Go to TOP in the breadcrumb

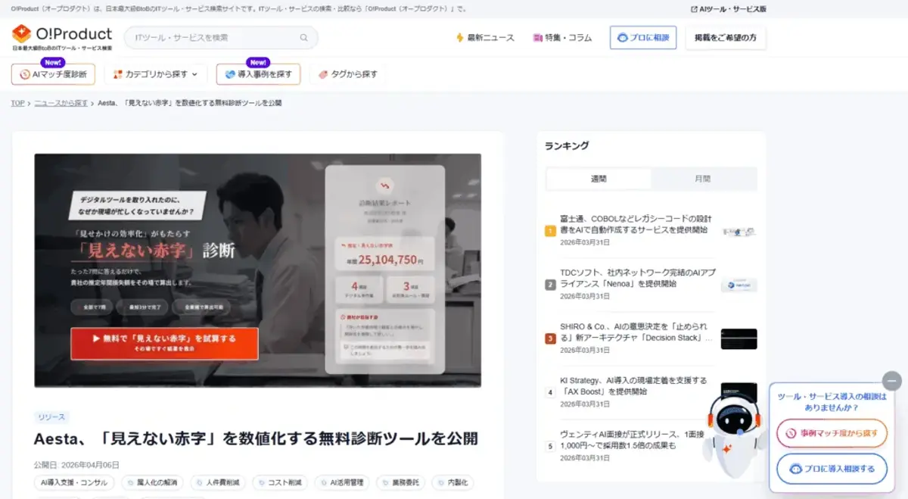pyautogui.click(x=17, y=103)
